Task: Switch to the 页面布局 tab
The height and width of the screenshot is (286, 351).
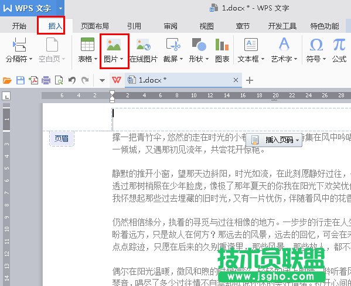Action: 95,26
